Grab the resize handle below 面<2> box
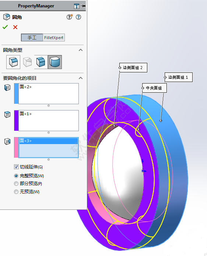 pos(49,106)
